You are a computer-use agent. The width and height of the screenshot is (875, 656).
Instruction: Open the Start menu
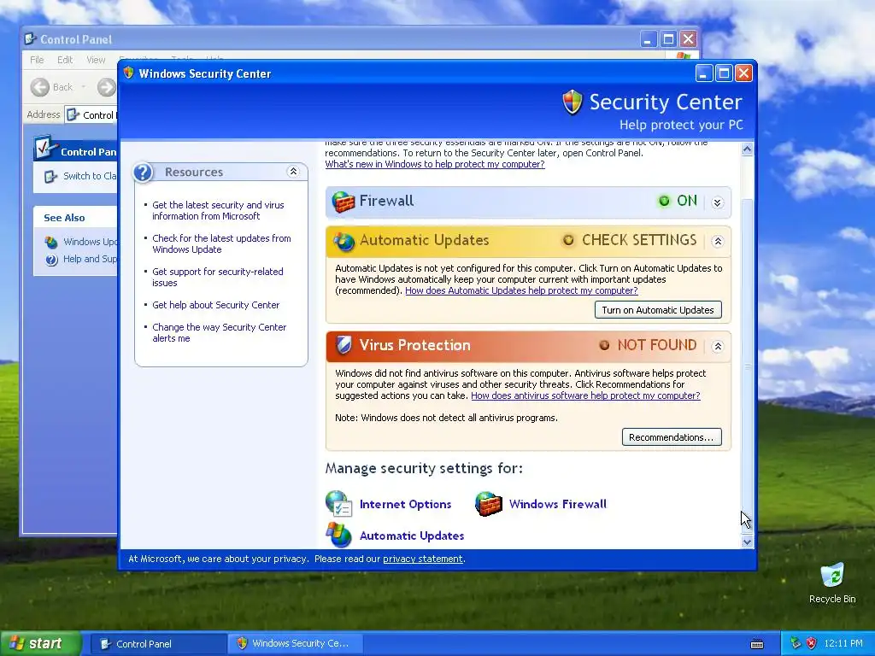coord(39,644)
